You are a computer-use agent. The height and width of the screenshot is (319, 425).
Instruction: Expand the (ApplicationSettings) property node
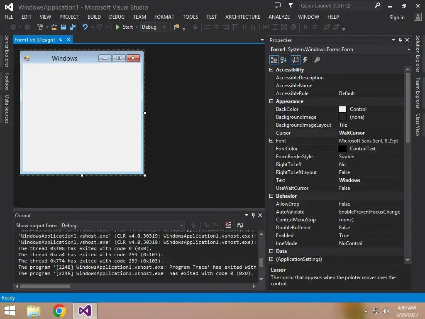[x=271, y=259]
